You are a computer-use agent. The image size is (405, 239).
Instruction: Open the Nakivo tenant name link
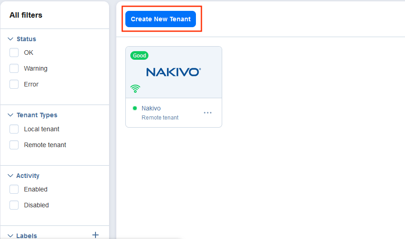pyautogui.click(x=151, y=109)
